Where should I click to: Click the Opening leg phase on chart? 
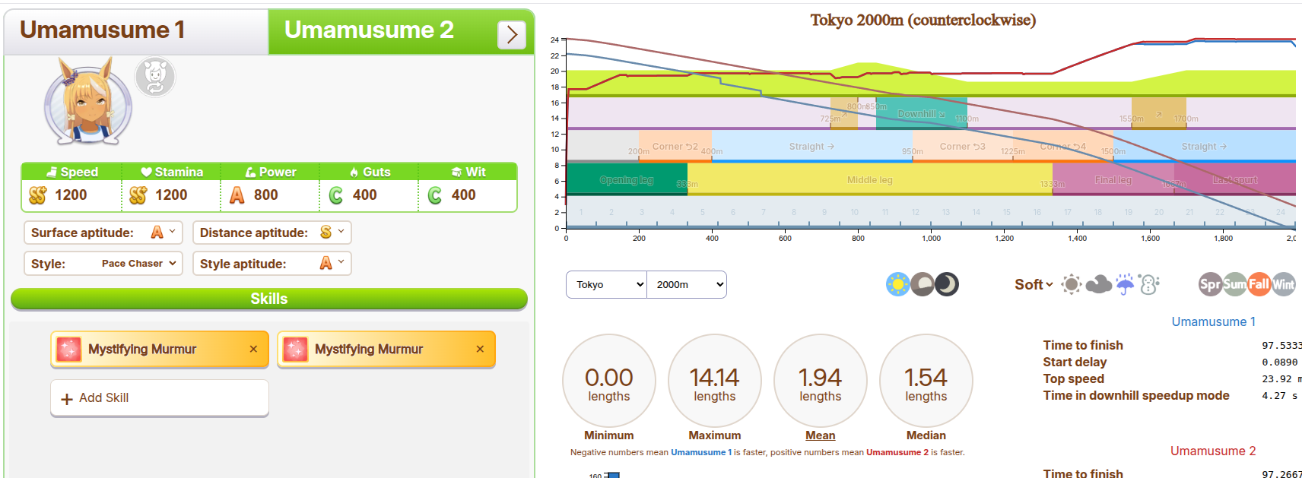(x=627, y=179)
